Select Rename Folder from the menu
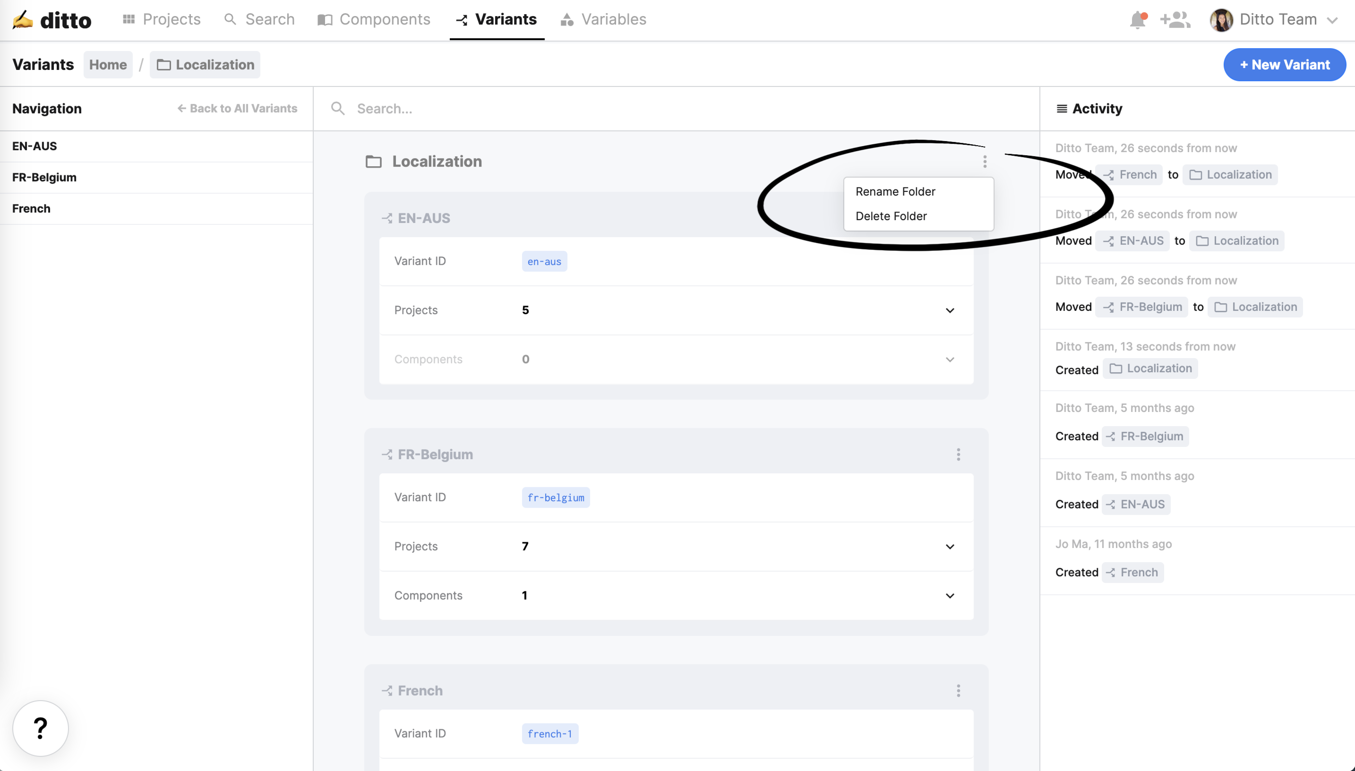The image size is (1355, 771). click(x=895, y=192)
